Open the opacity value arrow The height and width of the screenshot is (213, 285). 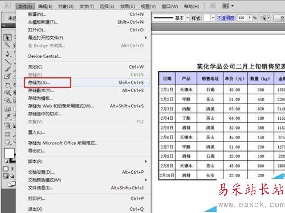pyautogui.click(x=250, y=18)
